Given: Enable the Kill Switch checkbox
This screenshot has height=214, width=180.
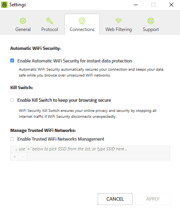Looking at the screenshot, I should click(12, 100).
